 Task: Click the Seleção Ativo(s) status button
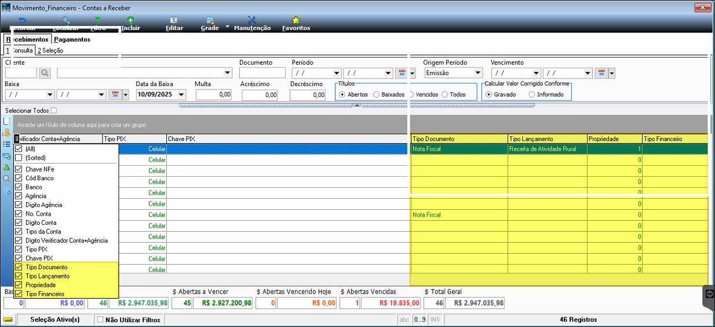pyautogui.click(x=54, y=319)
